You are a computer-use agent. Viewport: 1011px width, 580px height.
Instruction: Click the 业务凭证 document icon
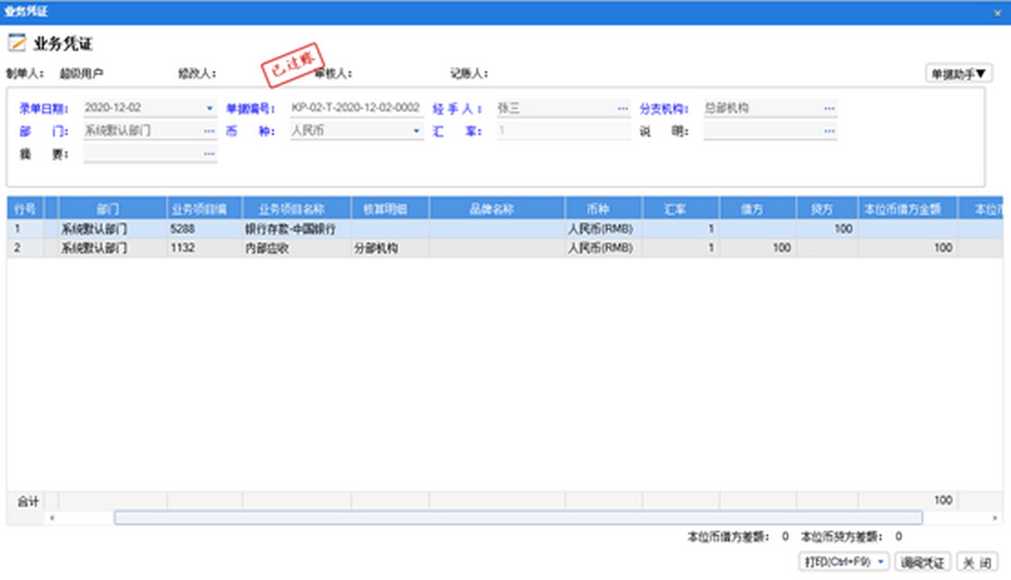click(x=17, y=44)
